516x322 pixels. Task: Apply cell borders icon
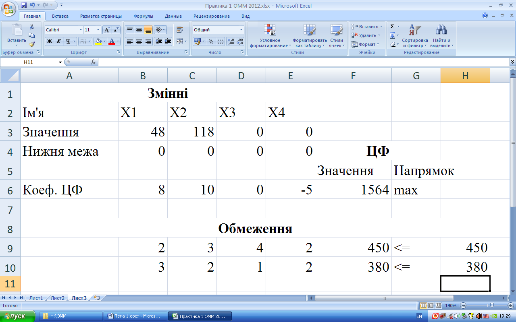tap(82, 41)
